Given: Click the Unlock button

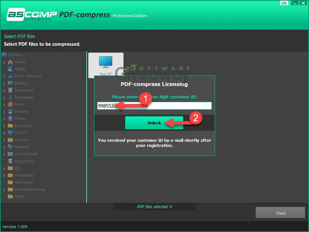Looking at the screenshot, I should (154, 123).
